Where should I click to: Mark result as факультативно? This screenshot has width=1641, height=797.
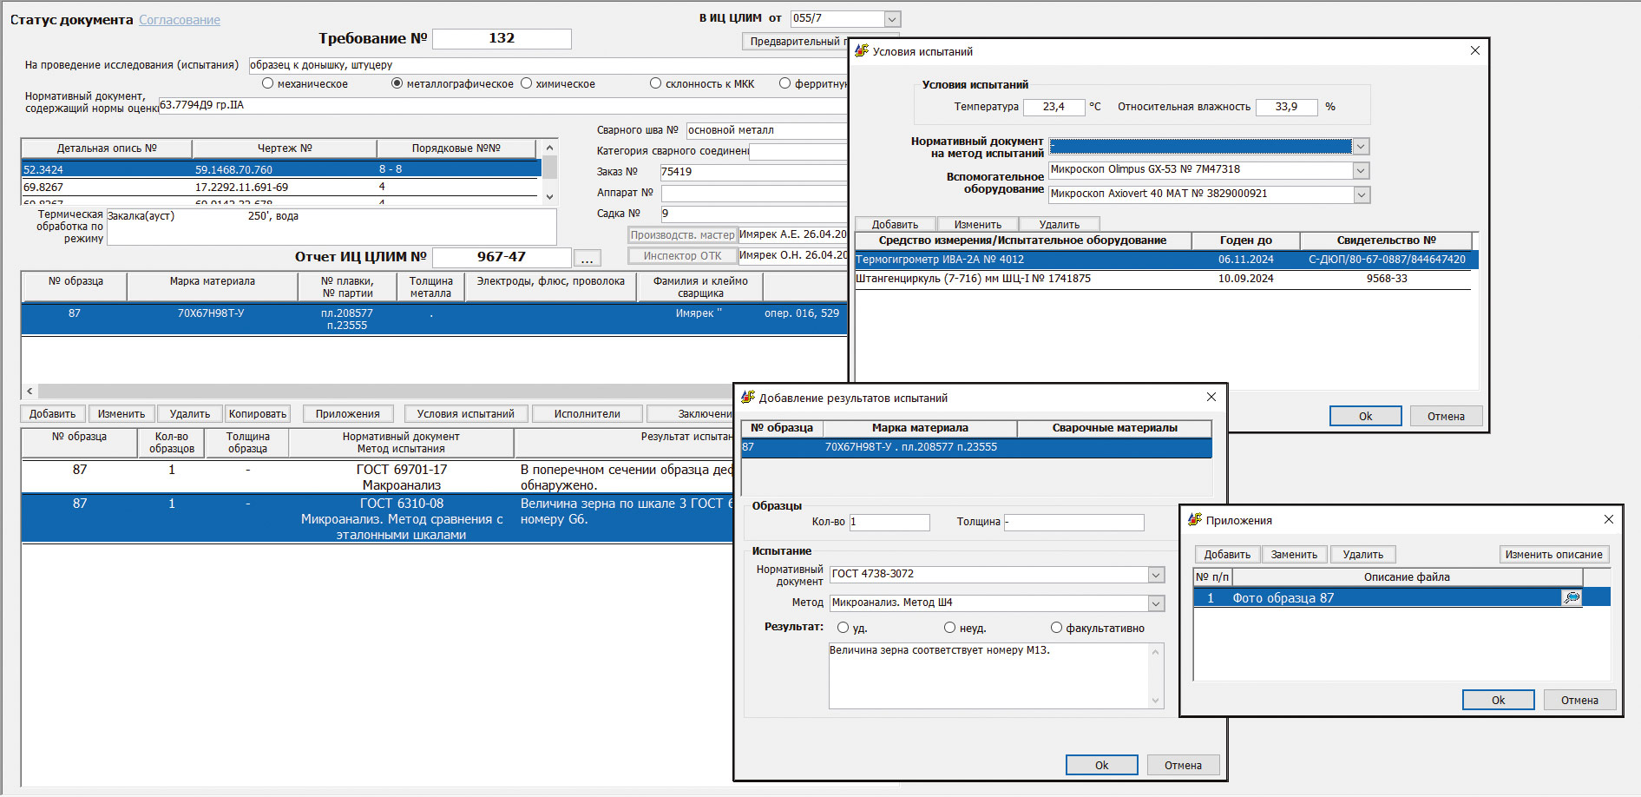click(x=1056, y=628)
